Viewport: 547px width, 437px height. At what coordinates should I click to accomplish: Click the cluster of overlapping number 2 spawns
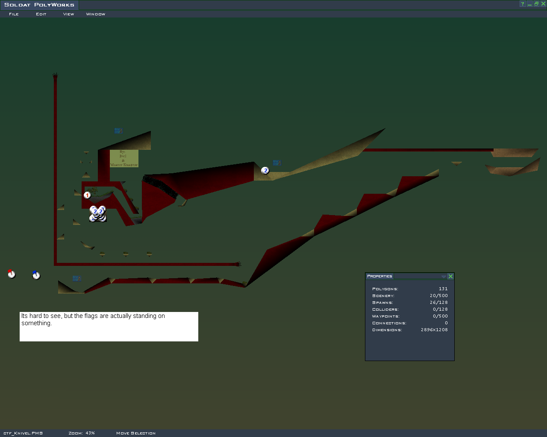pyautogui.click(x=98, y=214)
